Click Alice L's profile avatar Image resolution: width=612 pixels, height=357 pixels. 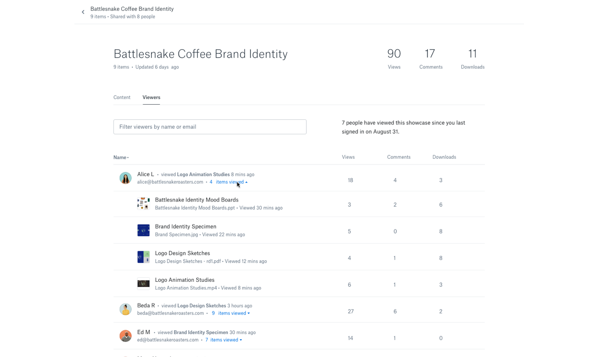tap(125, 178)
